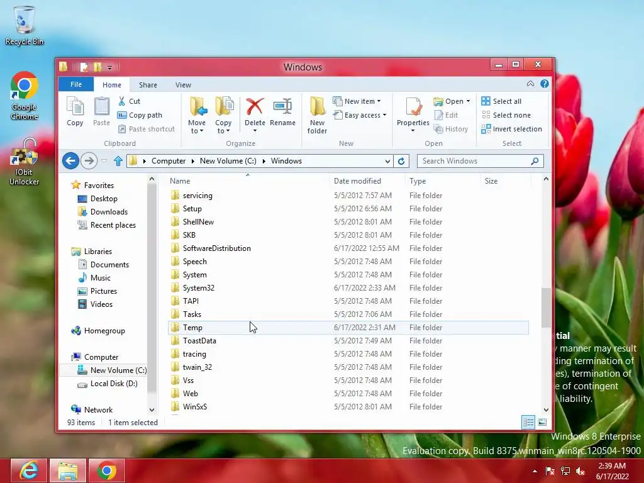Select the IObit Unlocker desktop shortcut

(25, 162)
